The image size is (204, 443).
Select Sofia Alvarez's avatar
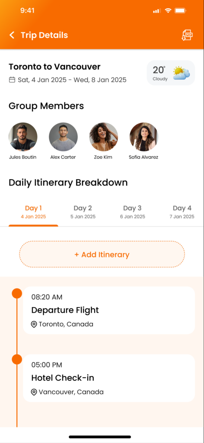[x=144, y=137]
